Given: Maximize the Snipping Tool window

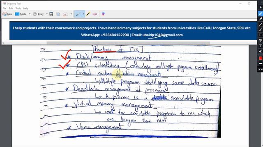Looking at the screenshot, I should pyautogui.click(x=249, y=3).
